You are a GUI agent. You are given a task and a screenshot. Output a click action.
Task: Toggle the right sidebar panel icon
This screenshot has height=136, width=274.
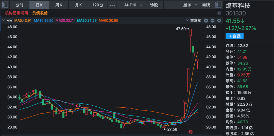[x=218, y=5]
